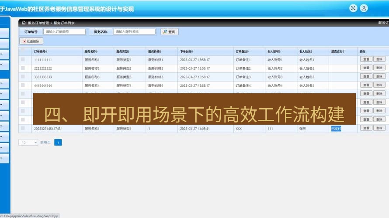Toggle the select-all checkbox in table header

[x=23, y=50]
